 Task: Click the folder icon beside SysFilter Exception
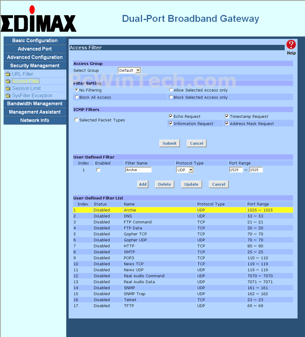coord(8,95)
